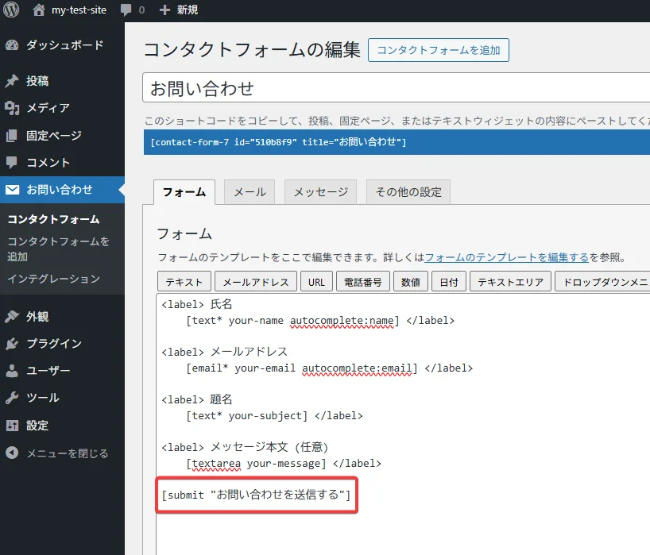Click the WordPress logo icon
Viewport: 650px width, 555px height.
click(11, 10)
